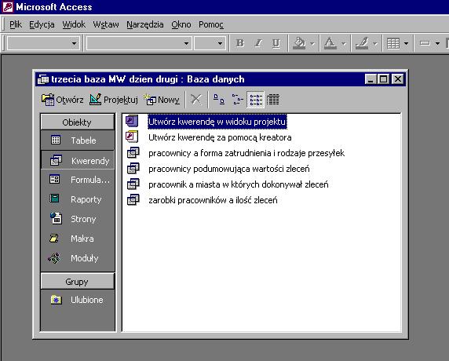Open the special effect dropdown arrow
449x361 pixels.
point(437,43)
